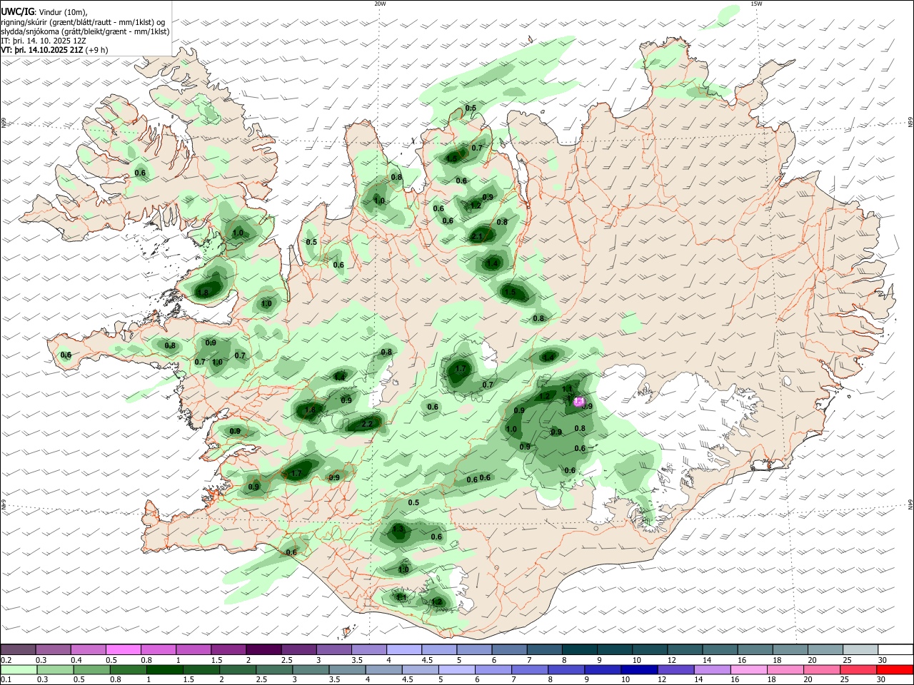Click the deep blue 10 rain legend swatch

(x=640, y=670)
